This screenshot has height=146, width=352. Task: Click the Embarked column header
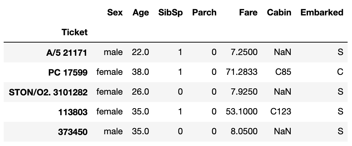[x=322, y=12]
